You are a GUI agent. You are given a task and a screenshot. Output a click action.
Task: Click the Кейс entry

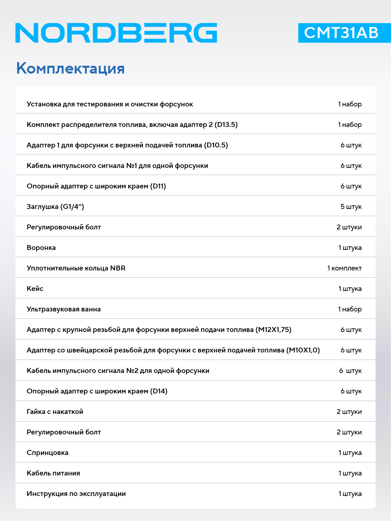click(195, 289)
